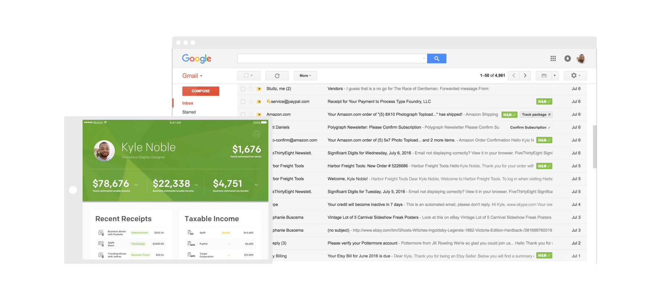Viewport: 661px width, 300px height.
Task: Open the Starred folder
Action: [x=189, y=112]
